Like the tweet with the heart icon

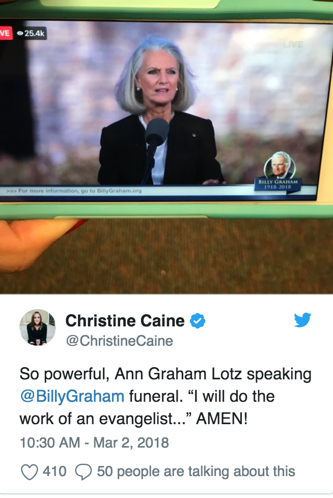point(30,472)
